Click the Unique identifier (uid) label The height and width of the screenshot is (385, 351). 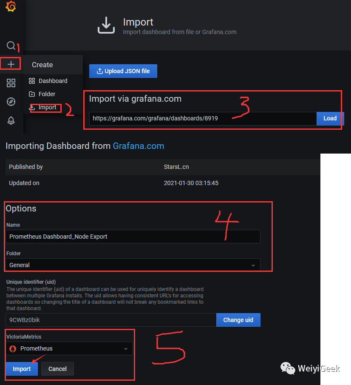point(31,282)
